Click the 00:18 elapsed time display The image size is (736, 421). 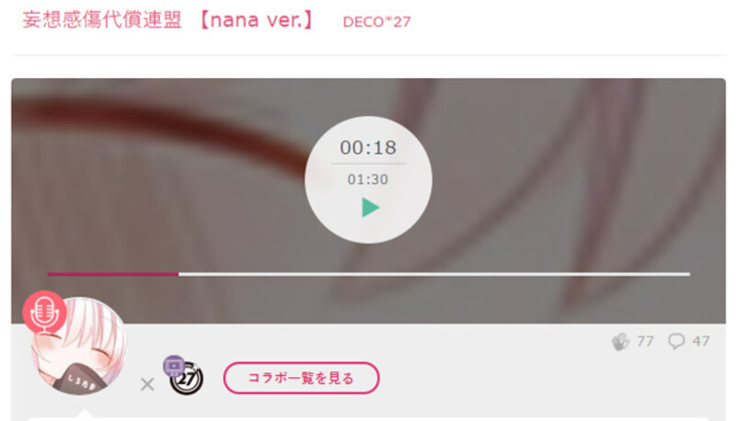pos(368,148)
